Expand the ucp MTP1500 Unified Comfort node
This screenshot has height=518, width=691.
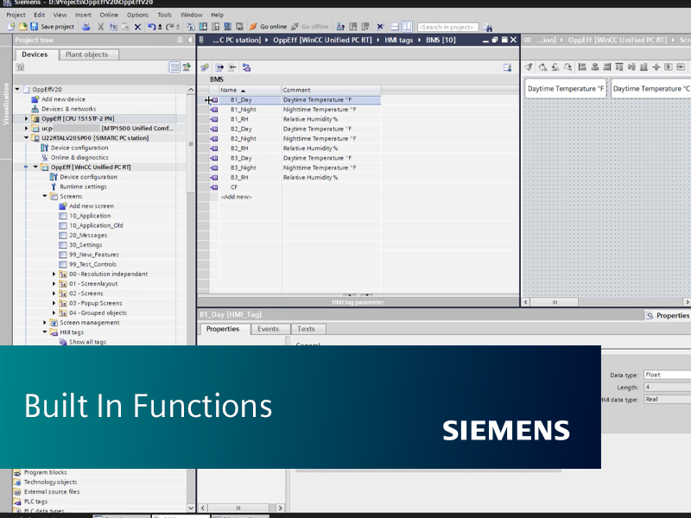[26, 128]
